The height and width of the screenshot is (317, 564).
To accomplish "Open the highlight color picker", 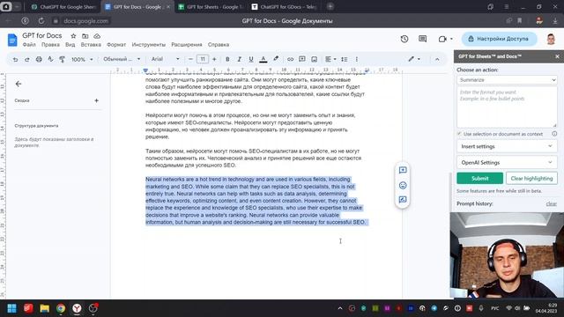I will [x=276, y=59].
